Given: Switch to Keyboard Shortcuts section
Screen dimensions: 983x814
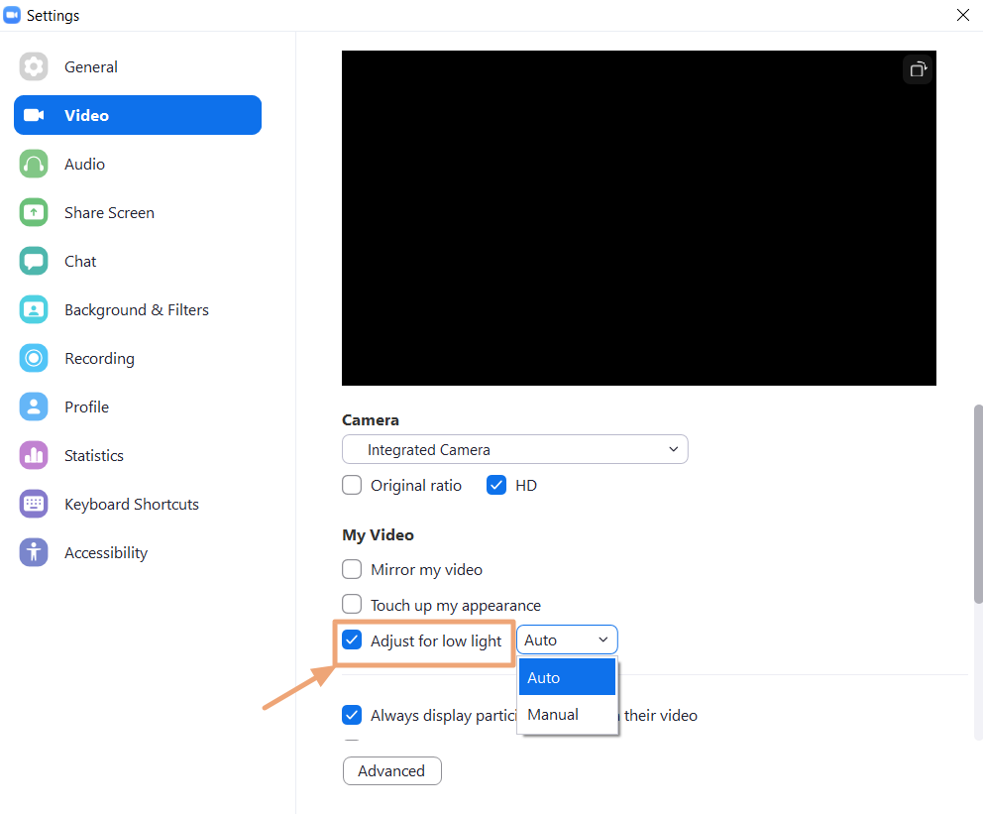Looking at the screenshot, I should (x=33, y=504).
